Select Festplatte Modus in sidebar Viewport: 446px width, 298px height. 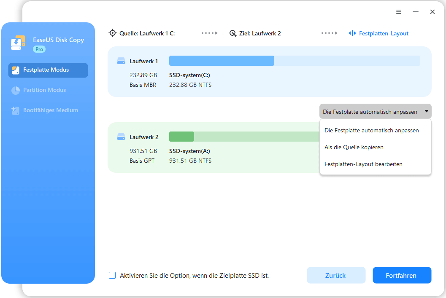coord(48,70)
